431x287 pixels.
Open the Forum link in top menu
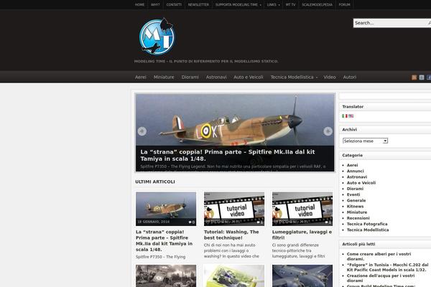pyautogui.click(x=344, y=5)
